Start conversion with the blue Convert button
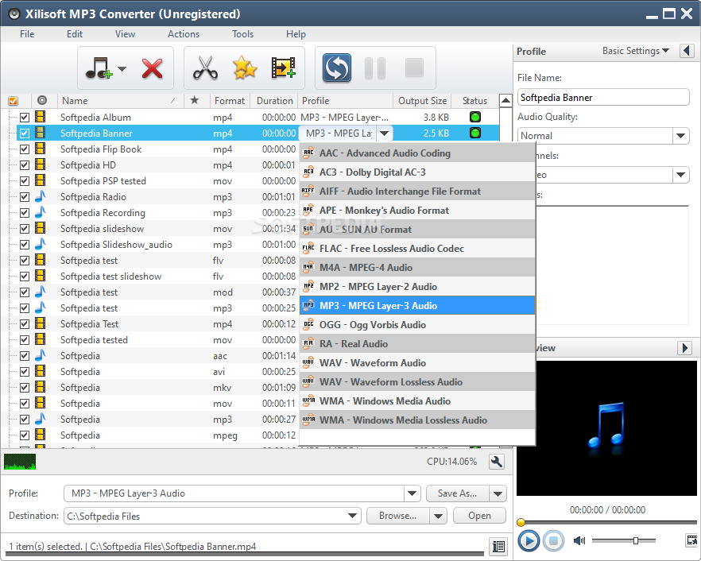This screenshot has height=561, width=701. pyautogui.click(x=337, y=68)
